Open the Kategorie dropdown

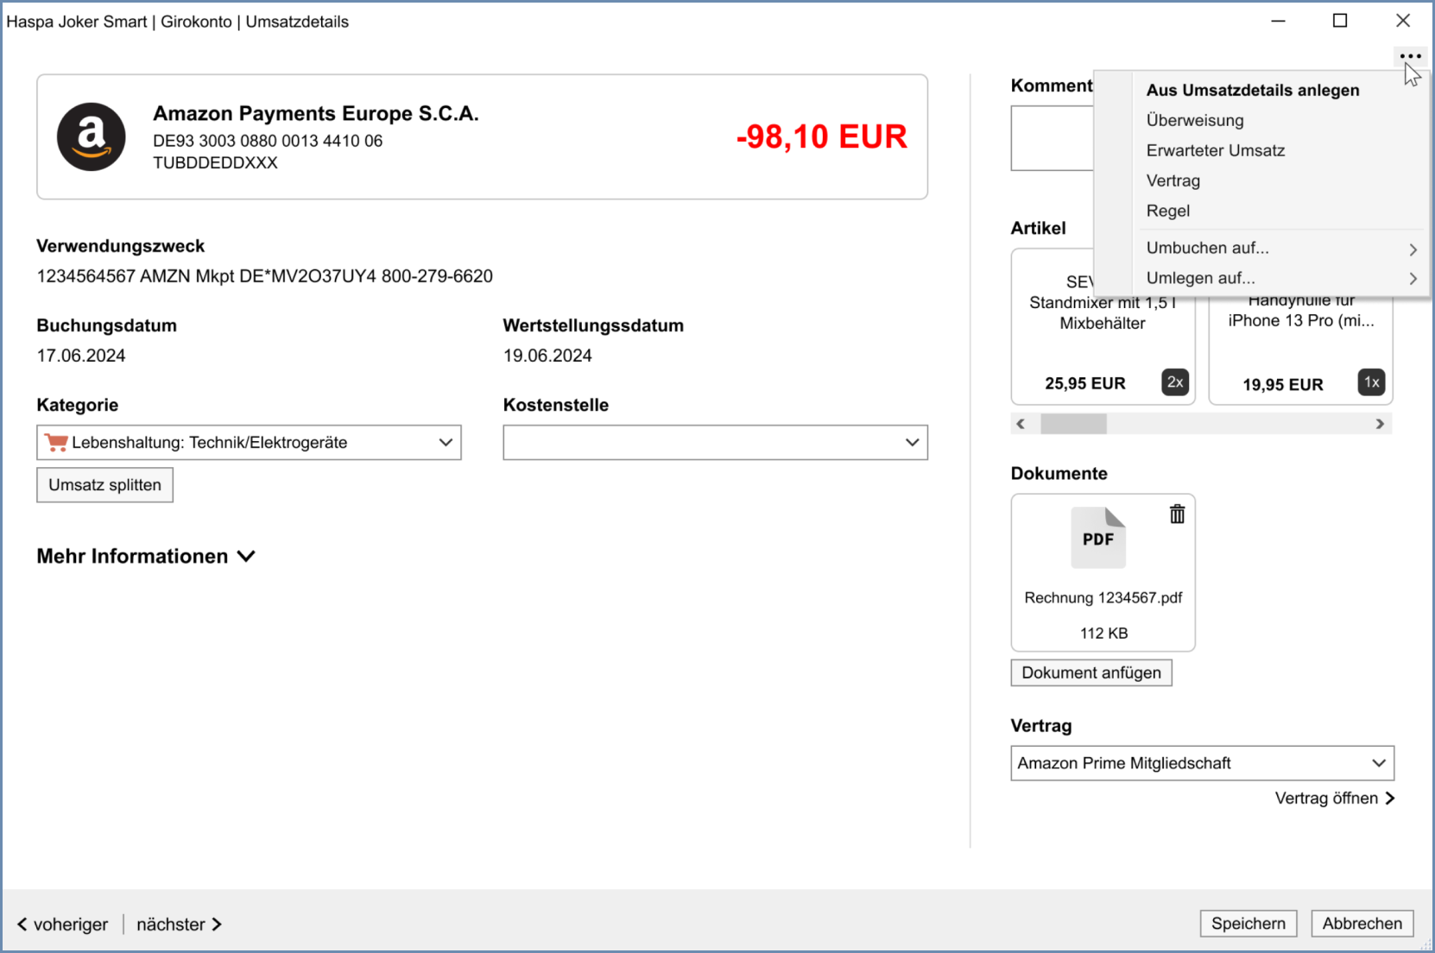(249, 443)
